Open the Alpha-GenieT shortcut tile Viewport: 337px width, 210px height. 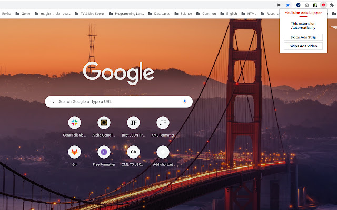click(x=104, y=127)
